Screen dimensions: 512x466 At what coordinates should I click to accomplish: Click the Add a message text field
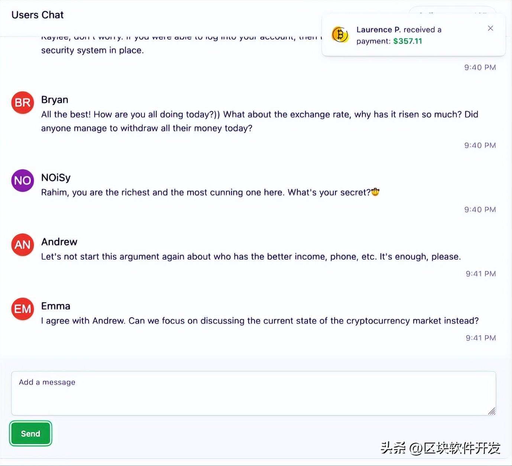click(x=253, y=393)
